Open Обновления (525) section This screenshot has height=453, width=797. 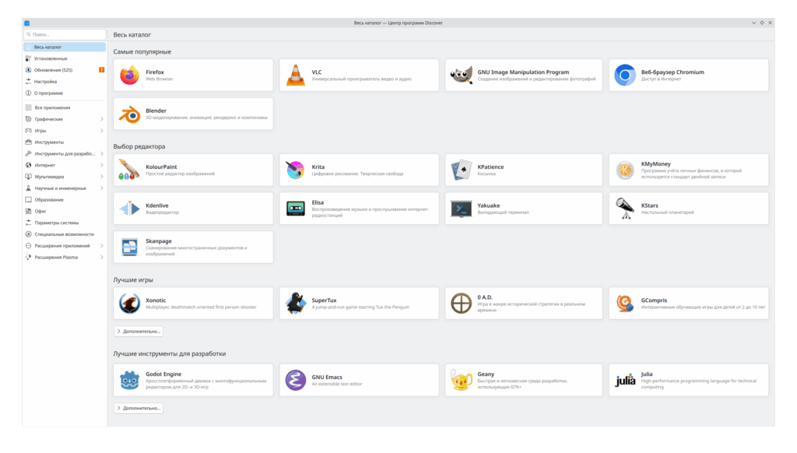[x=65, y=70]
